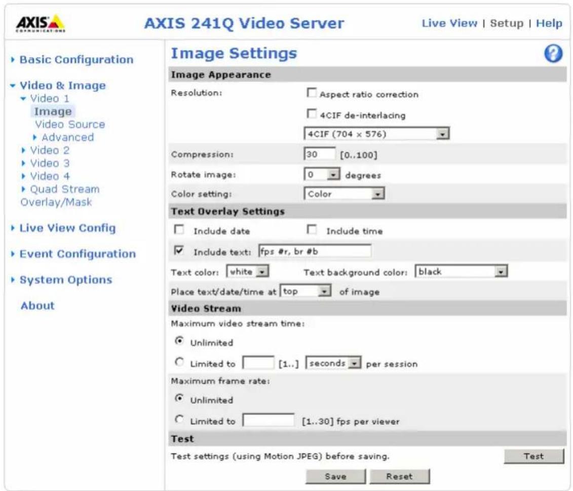
Task: Open the resolution dropdown 4CIF (704 x 576)
Action: [x=376, y=134]
